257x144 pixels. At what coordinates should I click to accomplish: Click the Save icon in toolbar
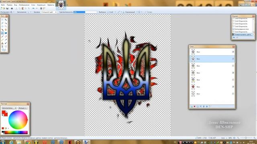pyautogui.click(x=7, y=8)
